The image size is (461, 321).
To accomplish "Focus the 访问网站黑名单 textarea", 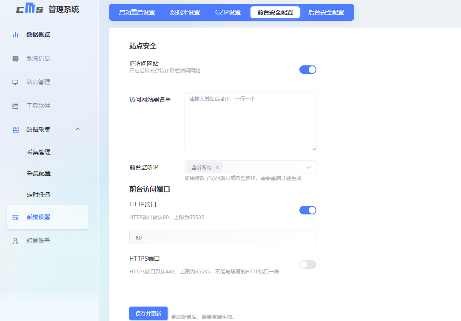I will click(250, 121).
